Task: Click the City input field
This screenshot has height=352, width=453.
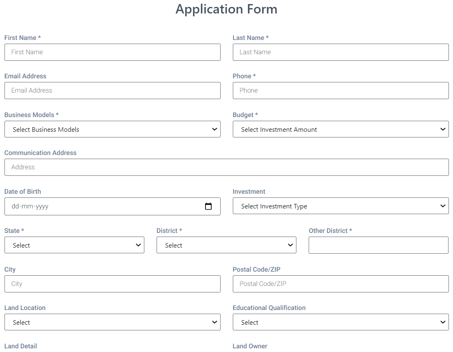Action: coord(112,283)
